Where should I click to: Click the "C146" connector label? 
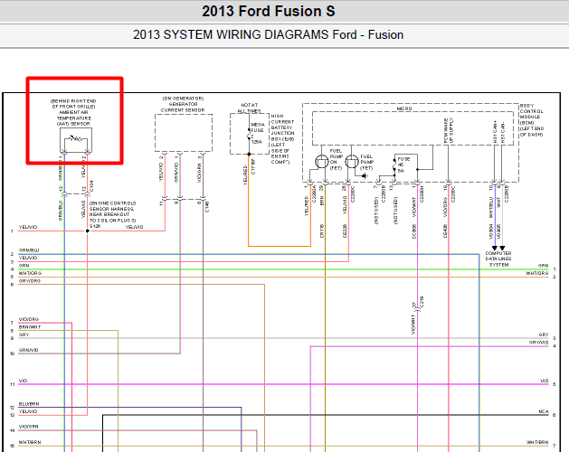pyautogui.click(x=207, y=207)
